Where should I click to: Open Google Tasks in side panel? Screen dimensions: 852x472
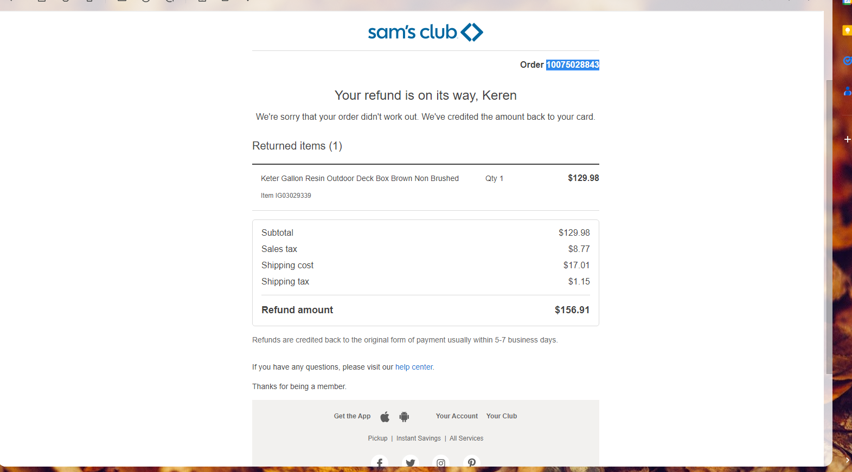point(847,61)
